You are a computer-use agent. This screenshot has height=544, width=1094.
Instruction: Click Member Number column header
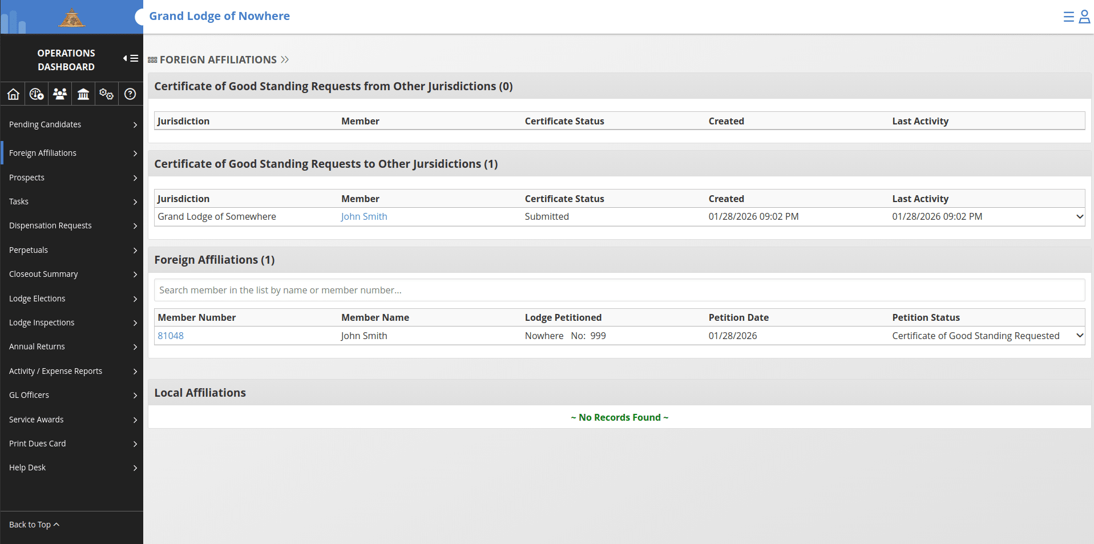197,317
